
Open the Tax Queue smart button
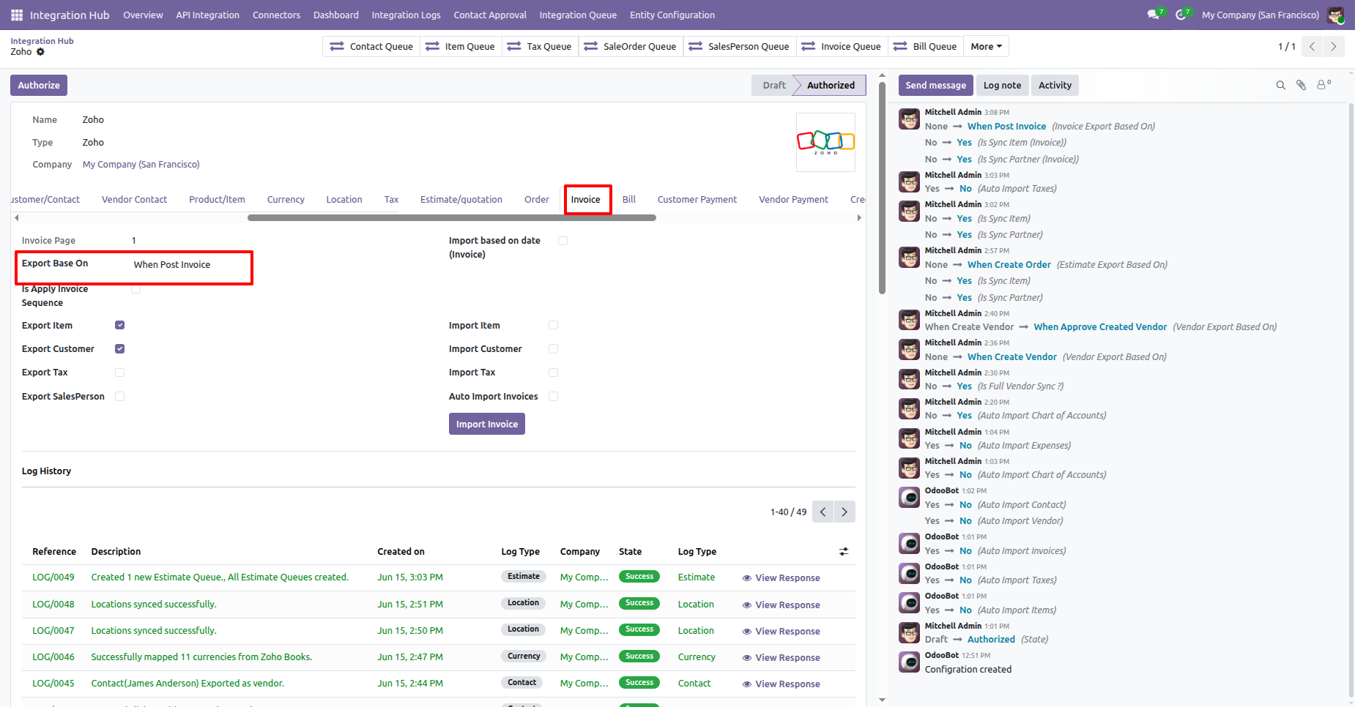tap(539, 47)
